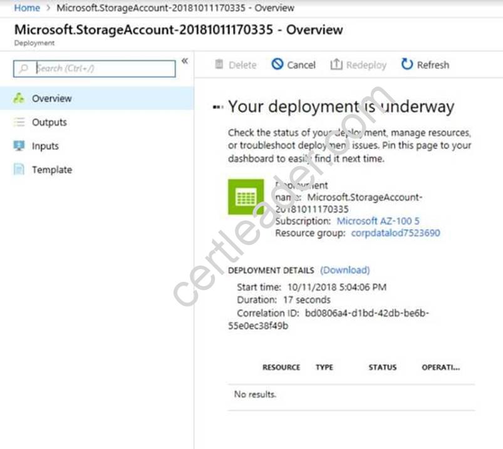Click the 'Deployment' subtitle under title
503x449 pixels.
click(x=34, y=43)
